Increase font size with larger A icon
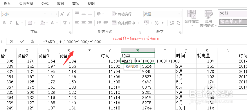The height and width of the screenshot is (110, 247). 62,14
